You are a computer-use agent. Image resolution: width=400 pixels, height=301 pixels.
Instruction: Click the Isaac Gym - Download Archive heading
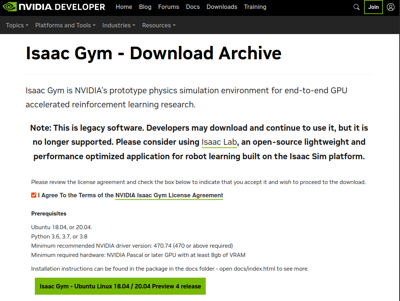153,53
